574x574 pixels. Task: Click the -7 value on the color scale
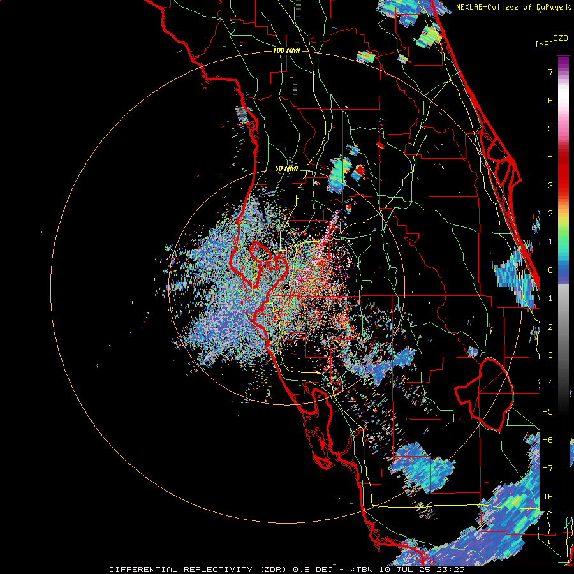[548, 468]
